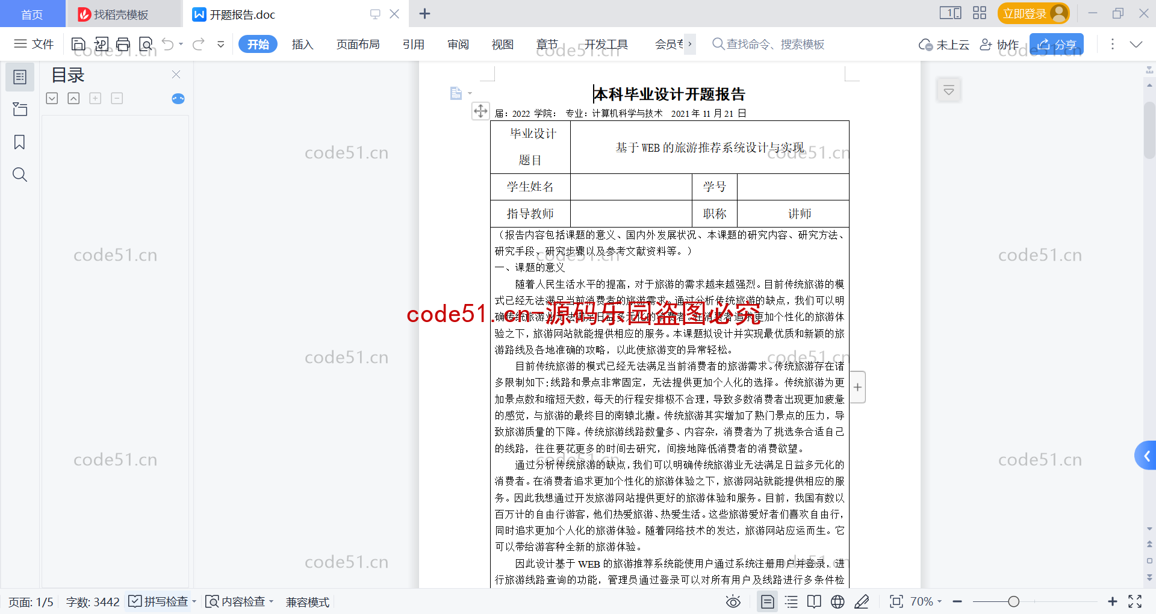Click the undo arrow icon
This screenshot has height=614, width=1156.
click(x=168, y=44)
